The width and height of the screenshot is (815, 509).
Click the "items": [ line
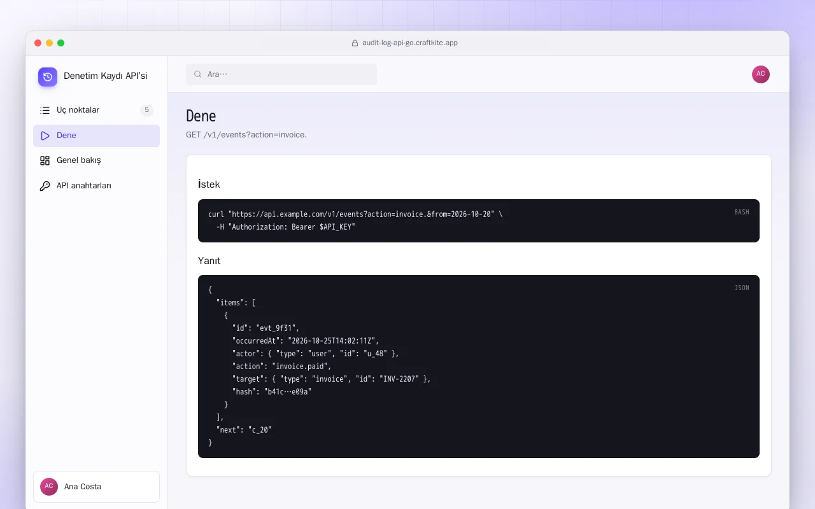point(236,303)
